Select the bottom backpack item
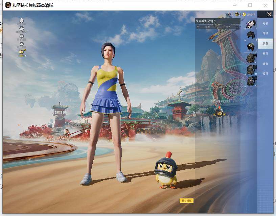Image resolution: width=276 pixels, height=216 pixels. [x=251, y=81]
